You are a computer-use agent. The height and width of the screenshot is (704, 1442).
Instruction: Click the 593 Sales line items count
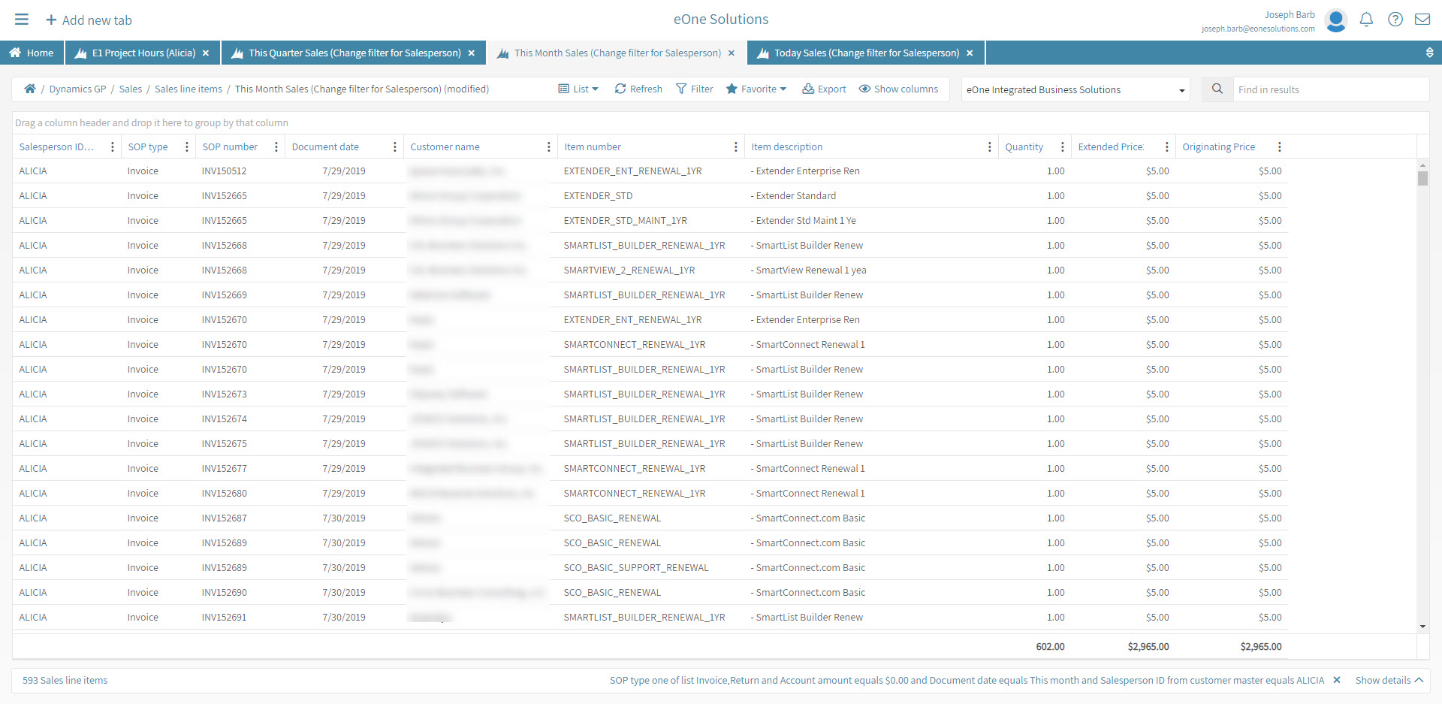tap(65, 680)
